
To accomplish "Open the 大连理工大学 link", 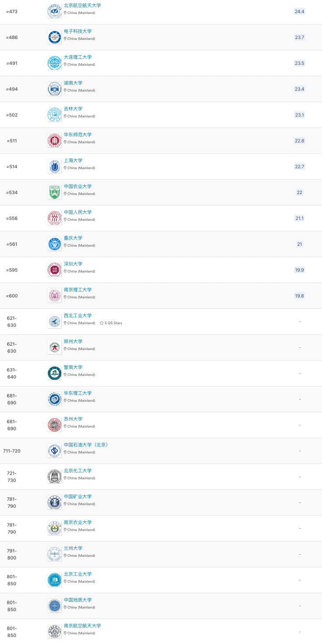I will 78,57.
